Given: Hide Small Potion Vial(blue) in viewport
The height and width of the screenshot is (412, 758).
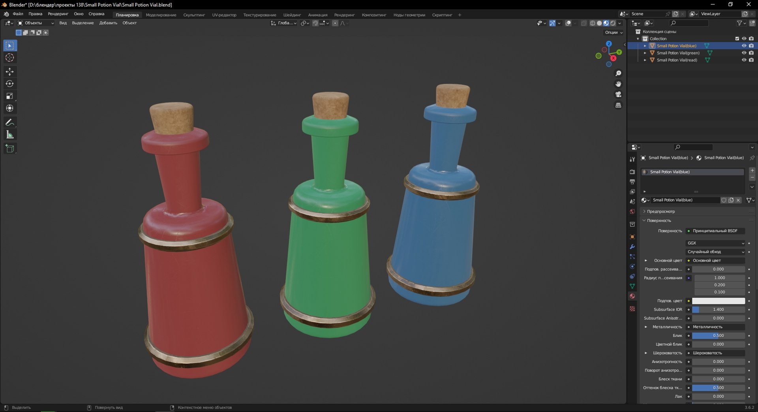Looking at the screenshot, I should coord(744,46).
